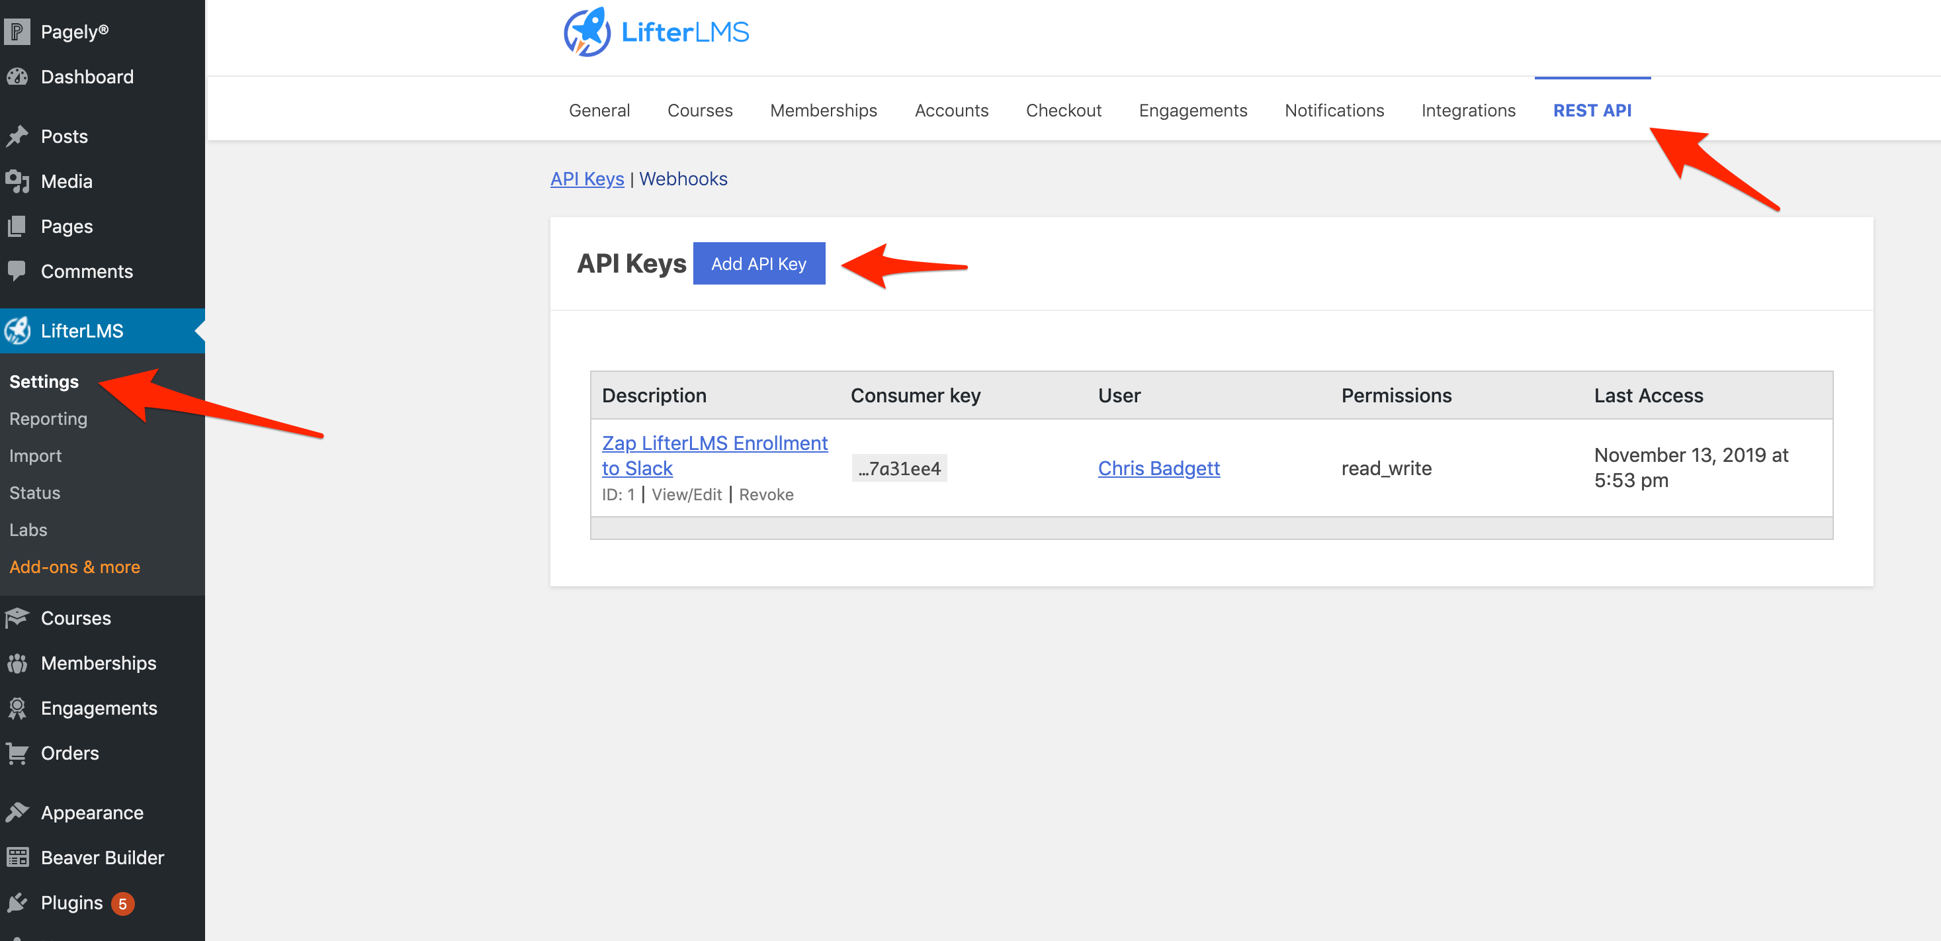This screenshot has width=1941, height=941.
Task: Click the November 13, 2019 last access cell
Action: 1691,467
